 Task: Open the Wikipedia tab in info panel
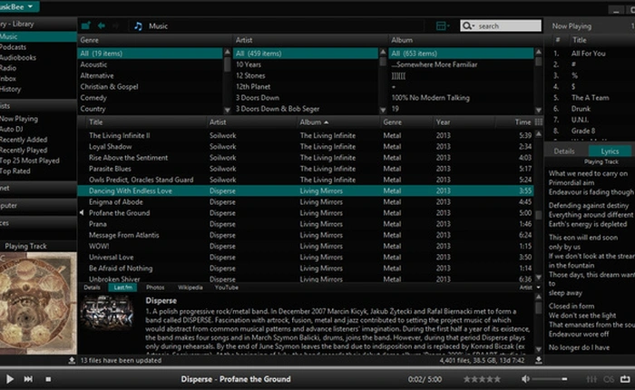(190, 287)
